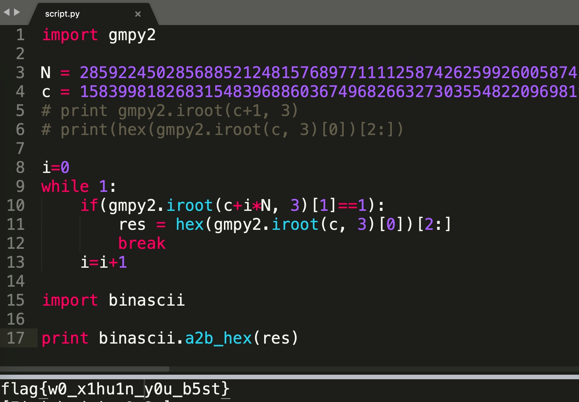This screenshot has height=402, width=579.
Task: Click the 'print binascii.a2b_hex(res)' line
Action: coord(170,338)
